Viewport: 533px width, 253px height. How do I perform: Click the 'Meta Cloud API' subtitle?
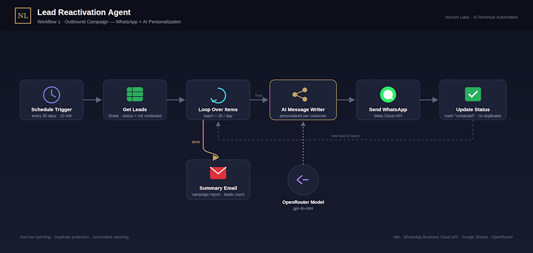[x=388, y=116]
